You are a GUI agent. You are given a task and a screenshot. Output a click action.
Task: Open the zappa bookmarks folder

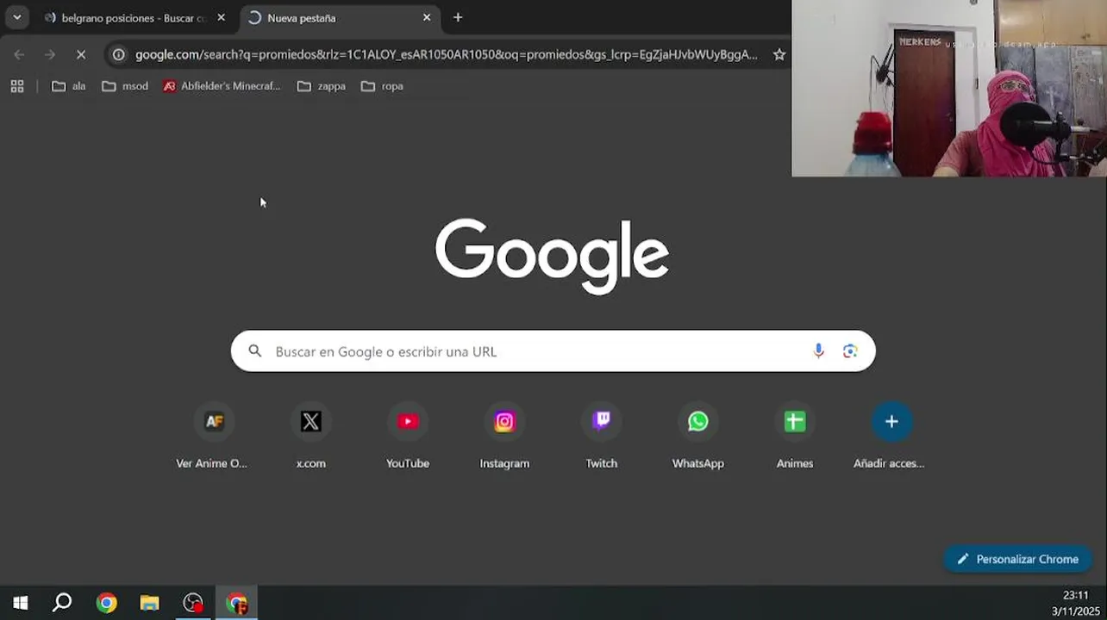(x=322, y=86)
